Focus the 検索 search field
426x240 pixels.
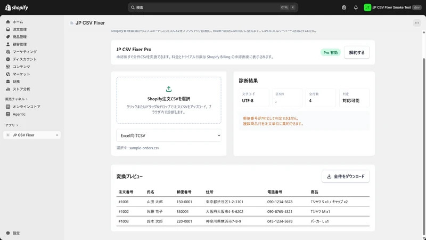[x=212, y=7]
